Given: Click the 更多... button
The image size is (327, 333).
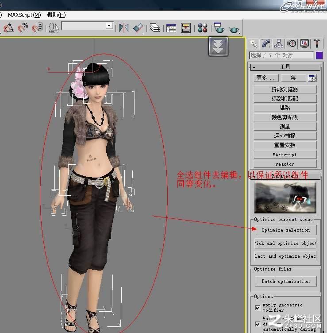Looking at the screenshot, I should pyautogui.click(x=266, y=78).
